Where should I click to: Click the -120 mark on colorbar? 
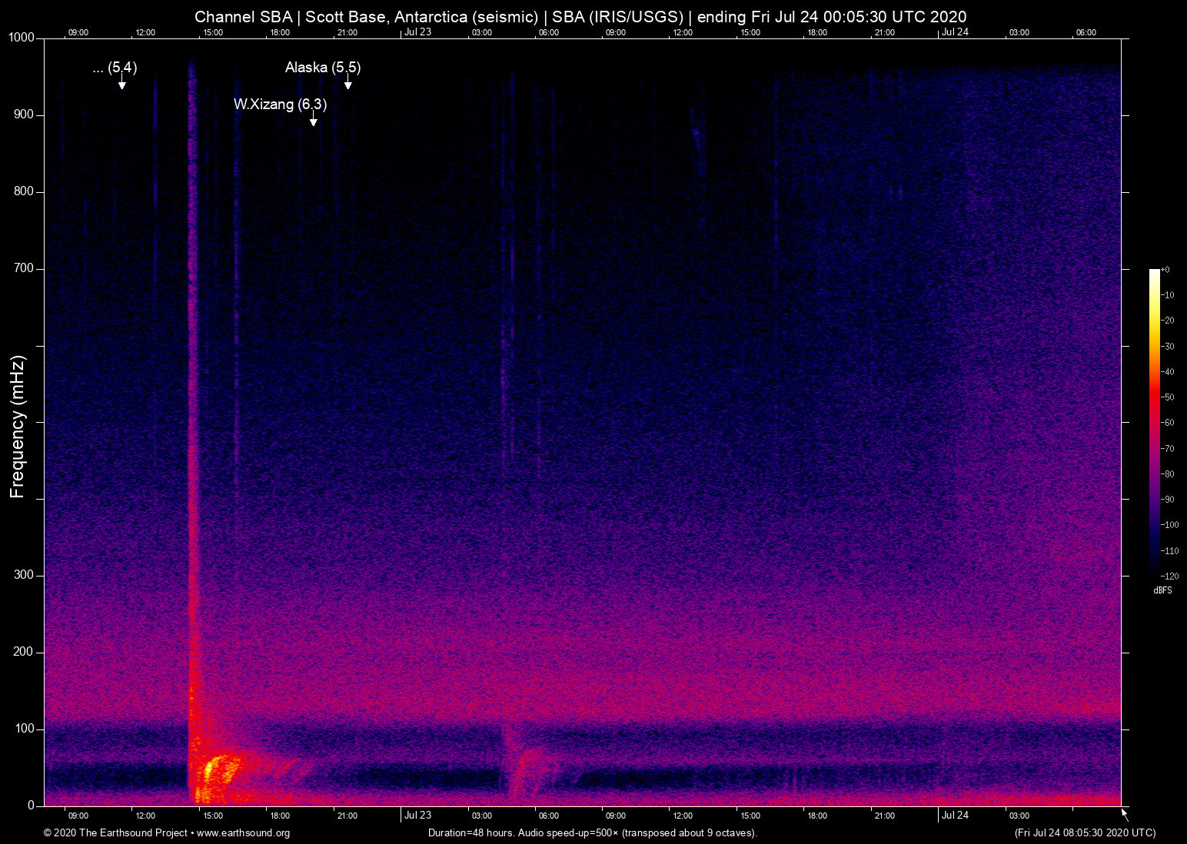point(1170,576)
